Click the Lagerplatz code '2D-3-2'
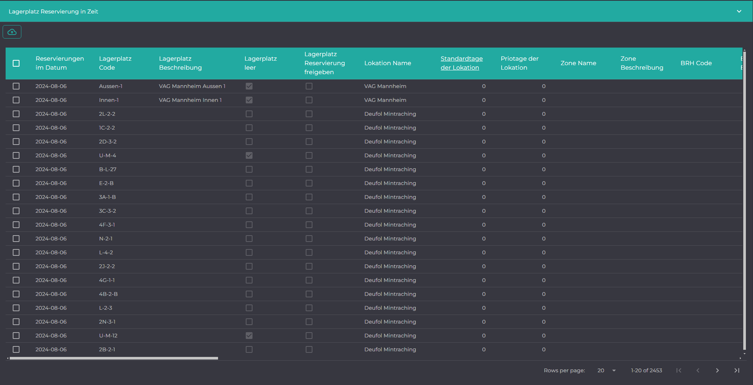Viewport: 753px width, 385px height. click(x=108, y=142)
